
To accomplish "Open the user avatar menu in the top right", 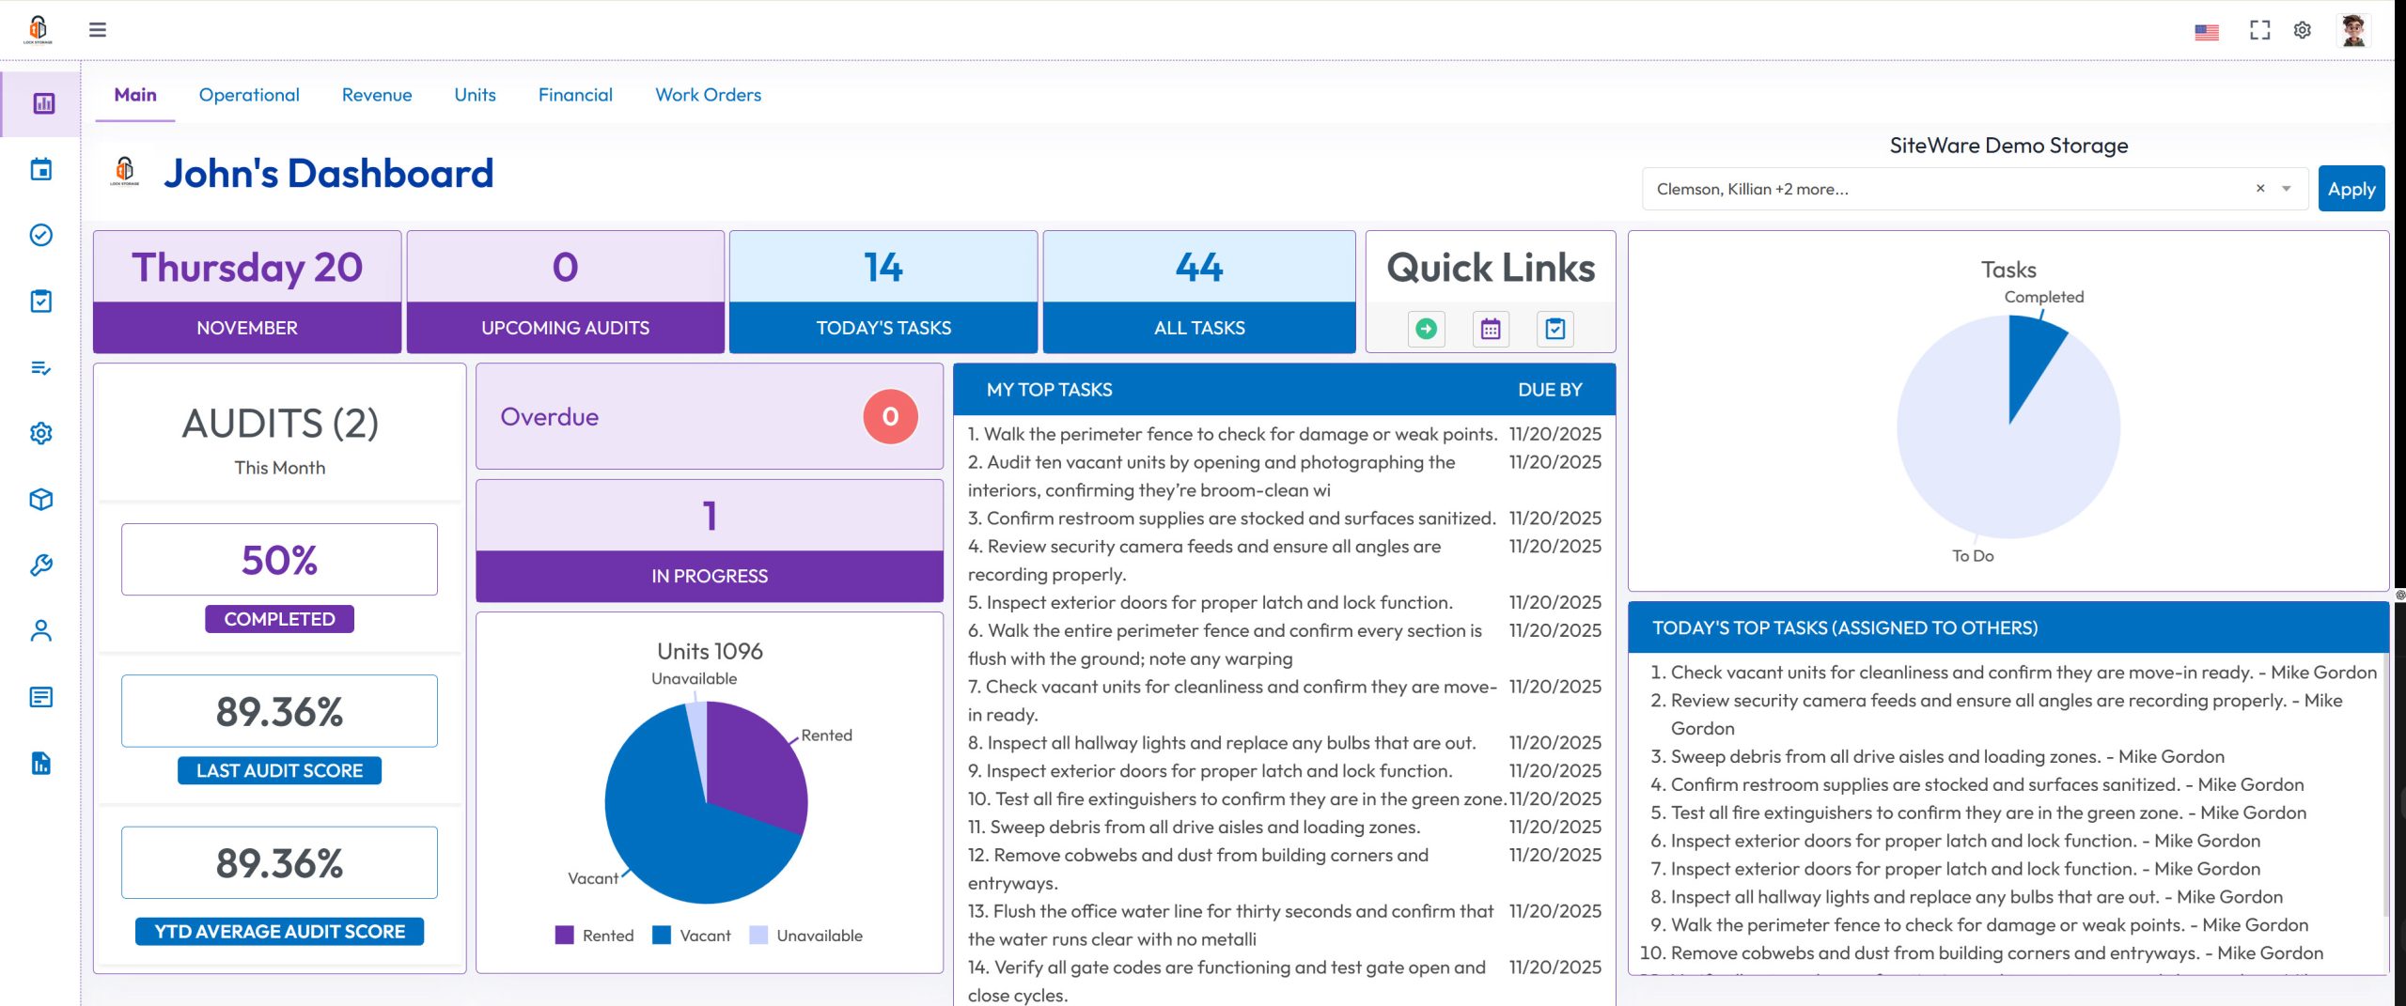I will pos(2353,30).
